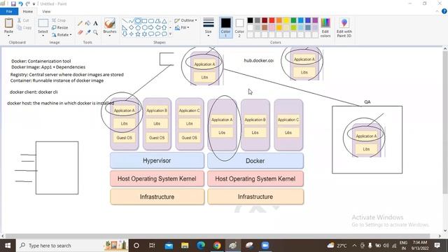Open the Mail app from taskbar

[169, 246]
